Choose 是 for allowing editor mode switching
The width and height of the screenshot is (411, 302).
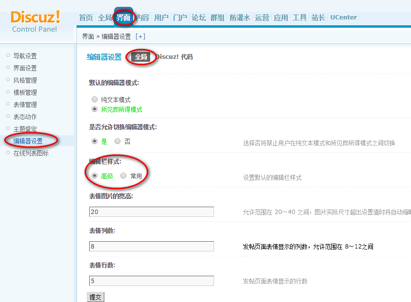point(95,141)
